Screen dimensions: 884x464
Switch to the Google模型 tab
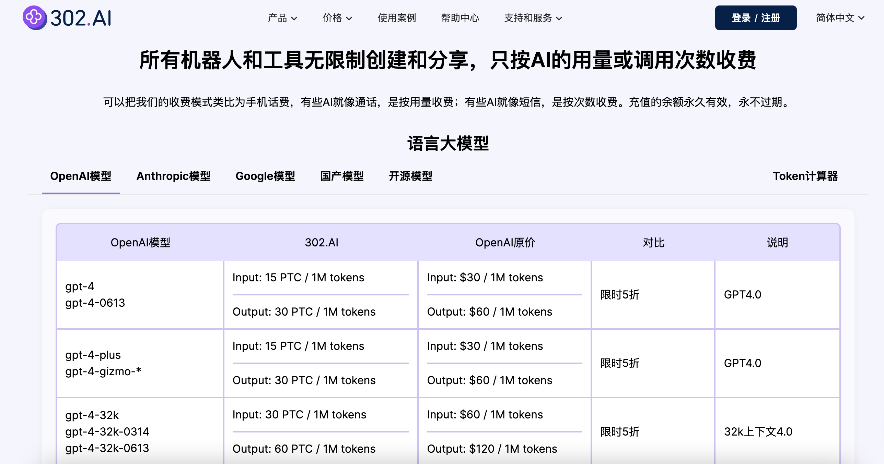point(265,176)
